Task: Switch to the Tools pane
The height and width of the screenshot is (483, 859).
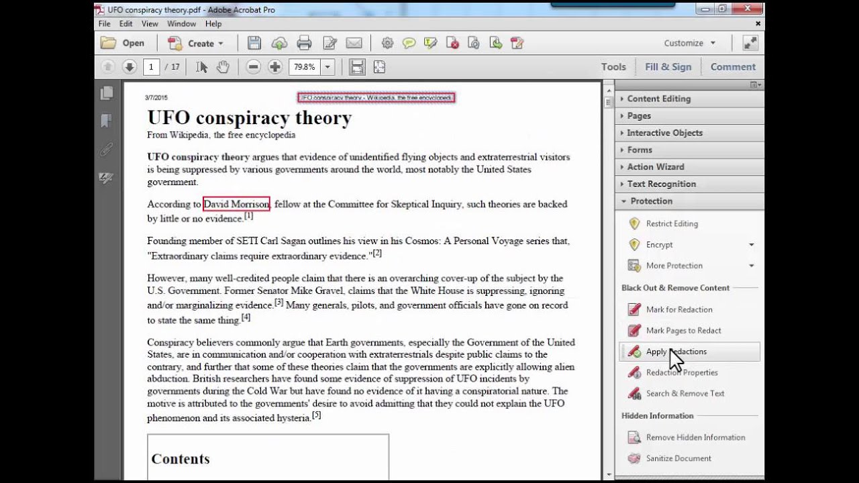Action: (x=613, y=66)
